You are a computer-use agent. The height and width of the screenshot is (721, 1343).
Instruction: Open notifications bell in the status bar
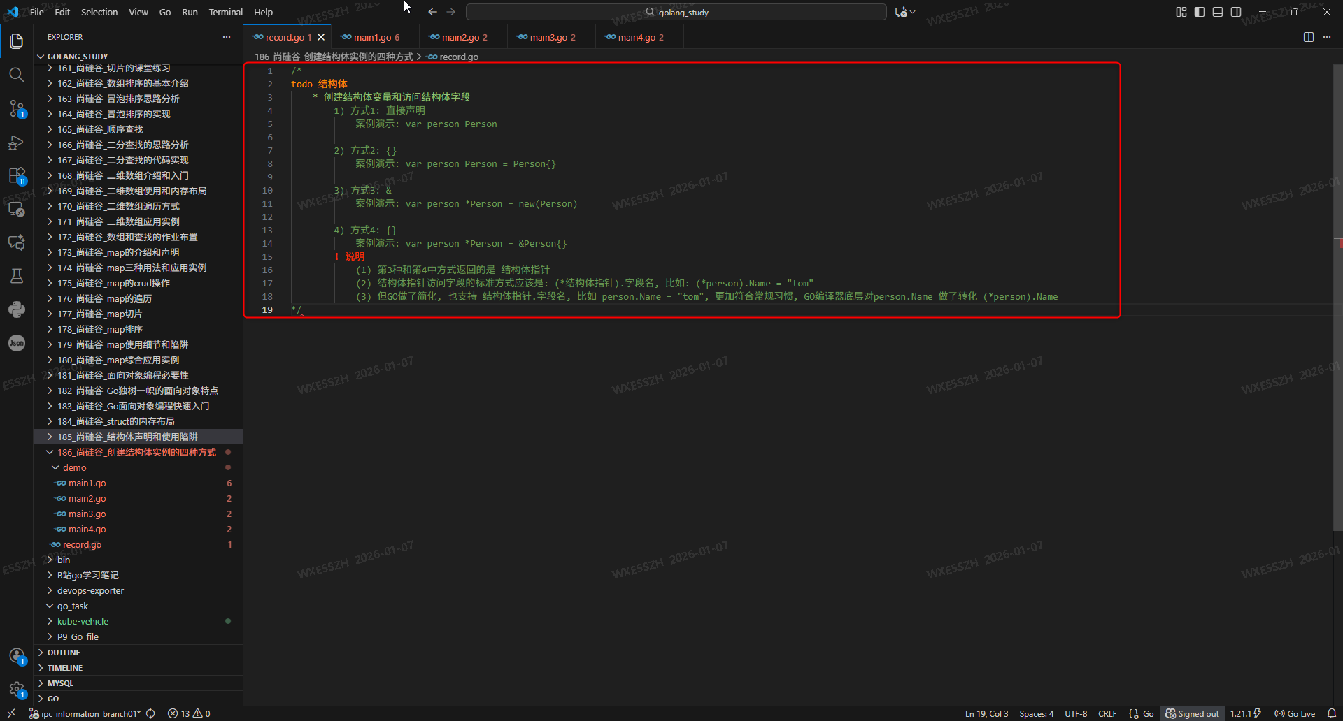click(1332, 713)
